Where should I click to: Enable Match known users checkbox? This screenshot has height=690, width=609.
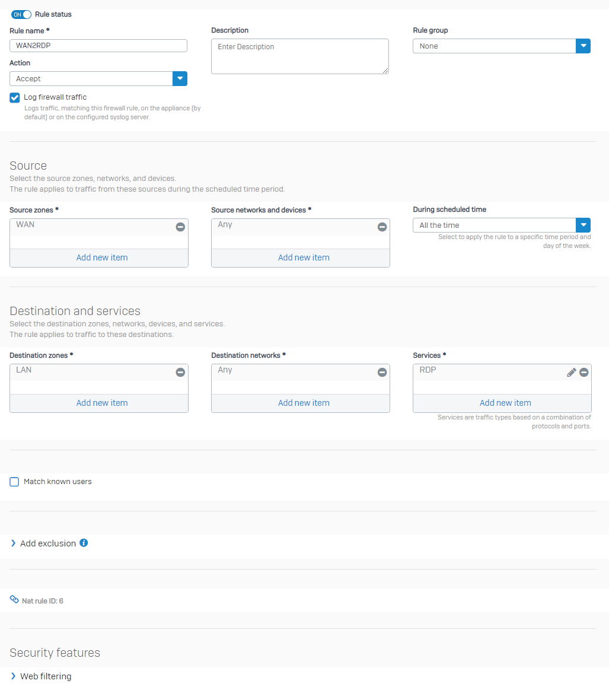click(x=14, y=482)
